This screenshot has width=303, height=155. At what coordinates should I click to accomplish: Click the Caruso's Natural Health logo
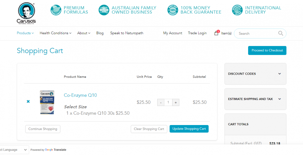click(26, 13)
